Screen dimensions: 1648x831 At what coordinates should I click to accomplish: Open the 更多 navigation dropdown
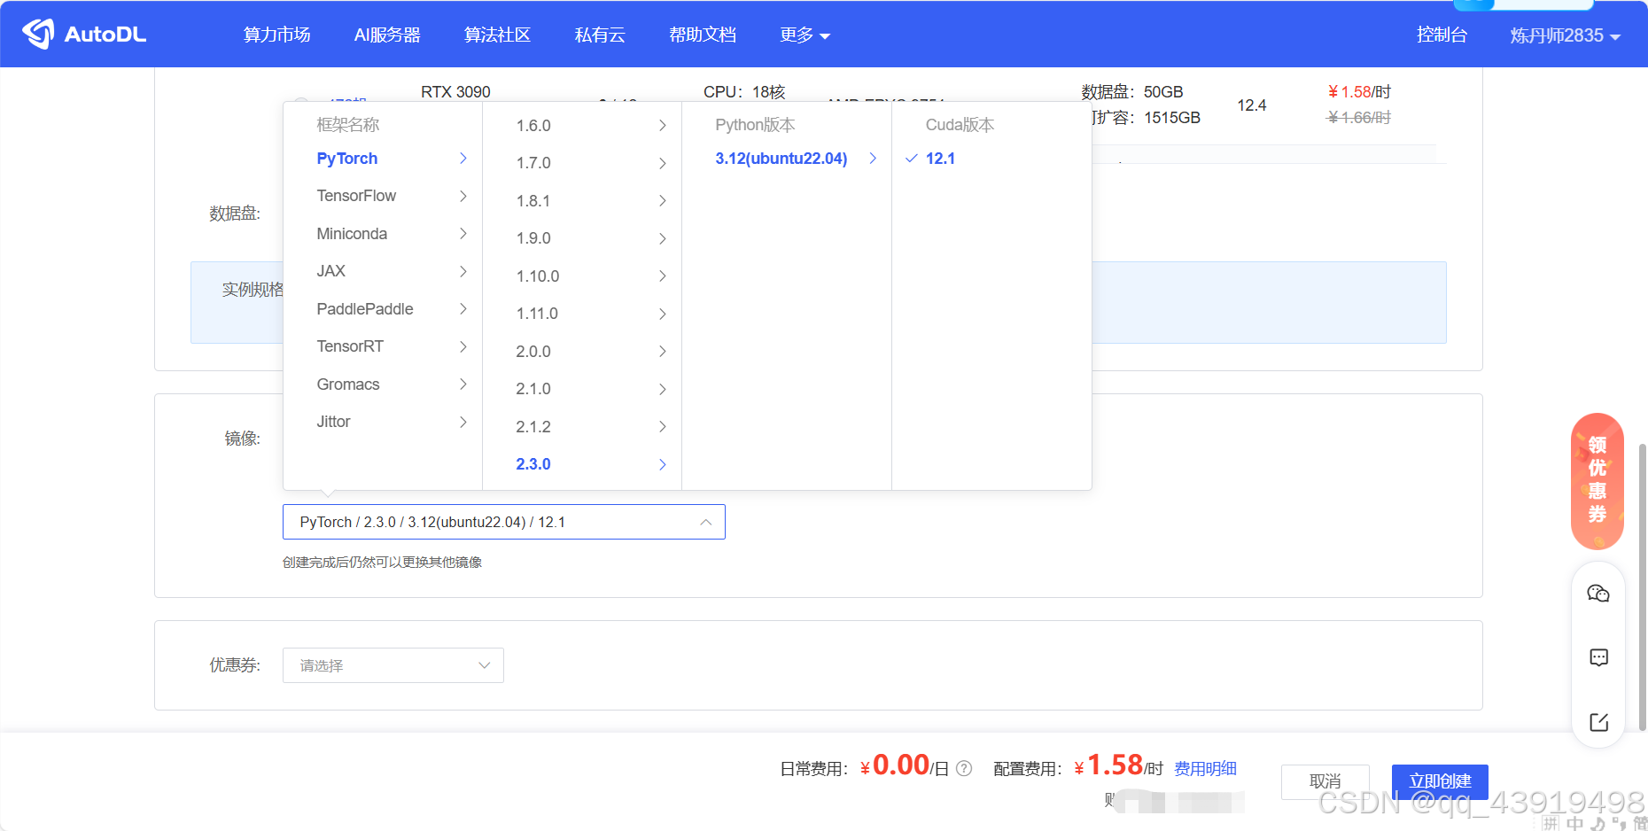805,35
